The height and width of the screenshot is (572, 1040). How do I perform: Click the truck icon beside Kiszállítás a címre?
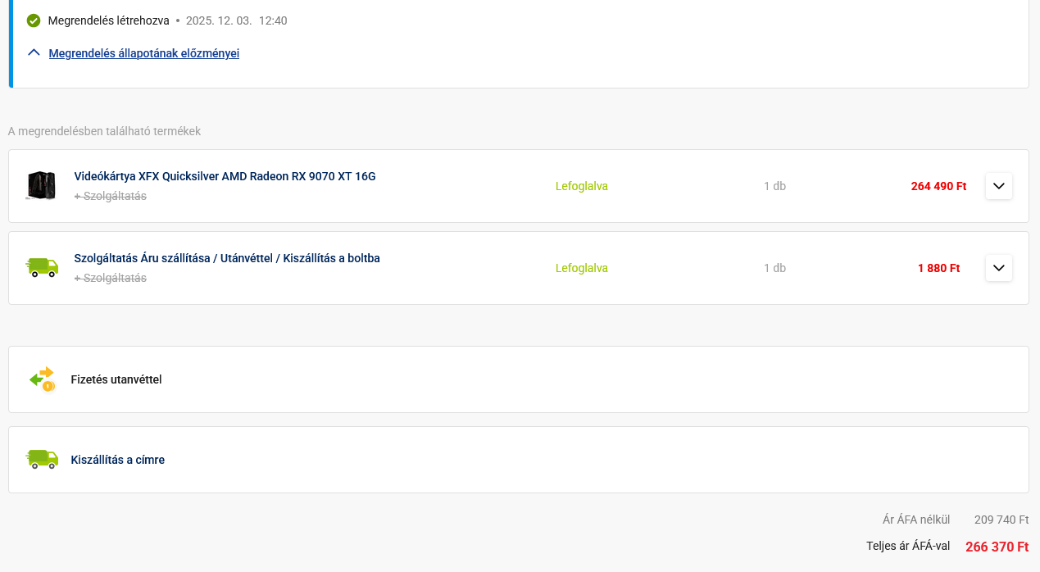tap(42, 459)
